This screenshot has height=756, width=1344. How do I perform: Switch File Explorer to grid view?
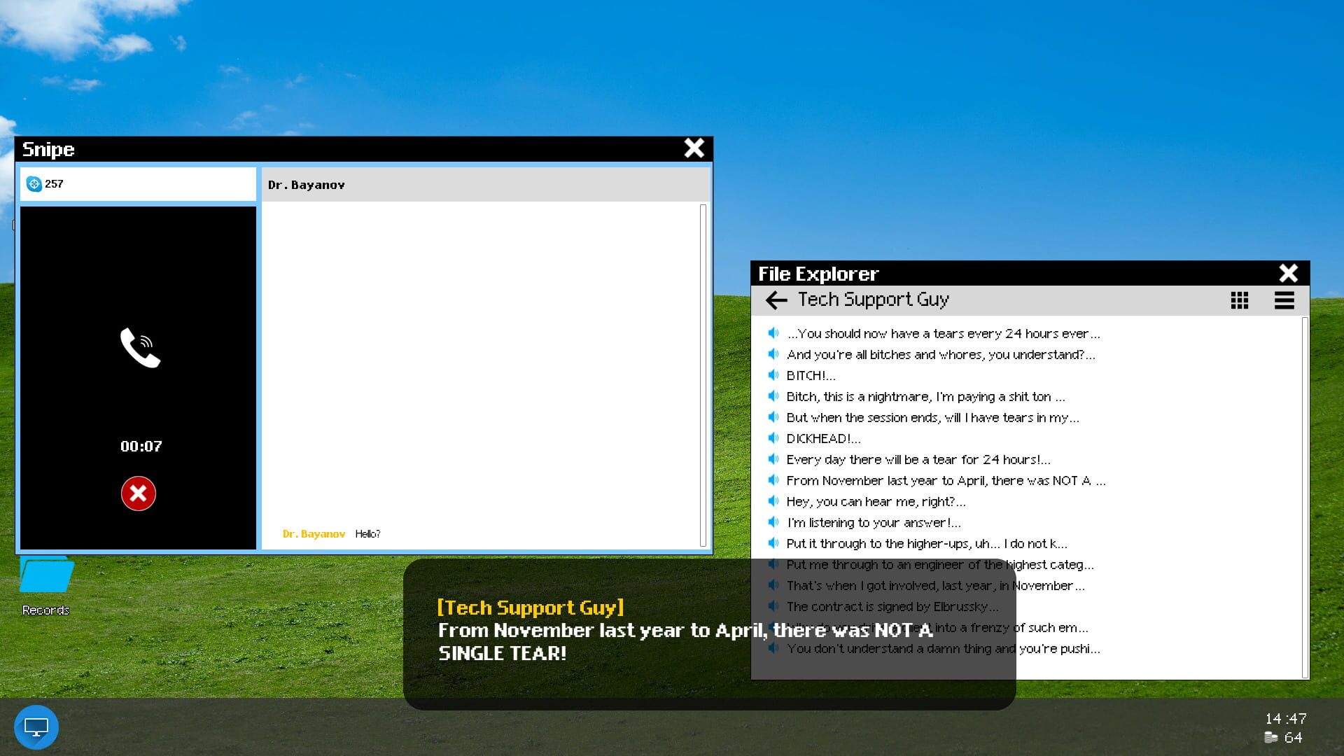(1240, 300)
